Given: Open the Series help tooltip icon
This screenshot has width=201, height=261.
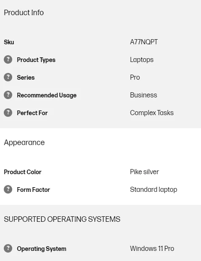Looking at the screenshot, I should pos(8,77).
